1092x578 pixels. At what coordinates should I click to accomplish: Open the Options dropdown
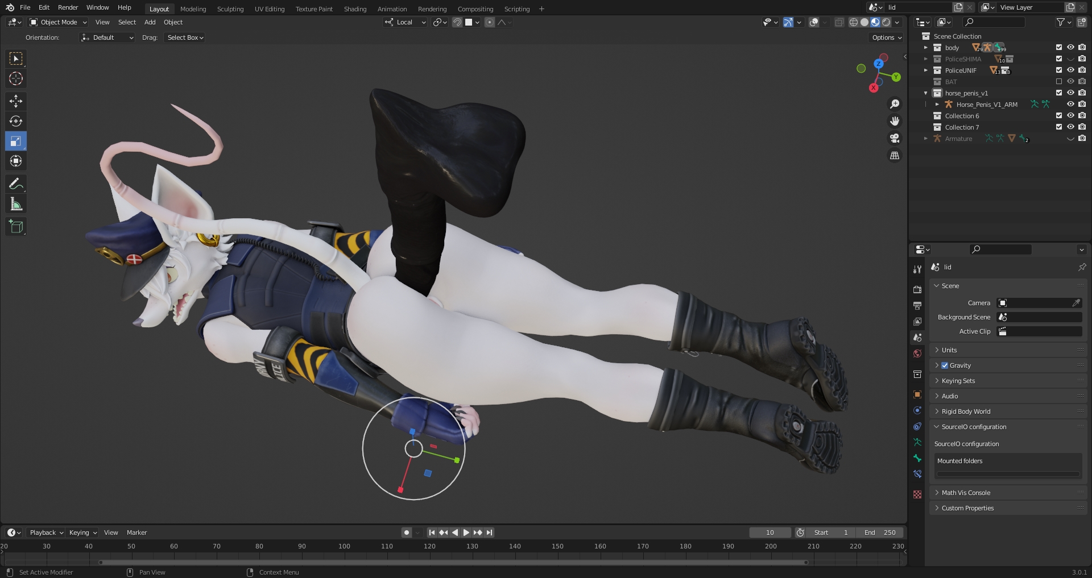coord(887,38)
